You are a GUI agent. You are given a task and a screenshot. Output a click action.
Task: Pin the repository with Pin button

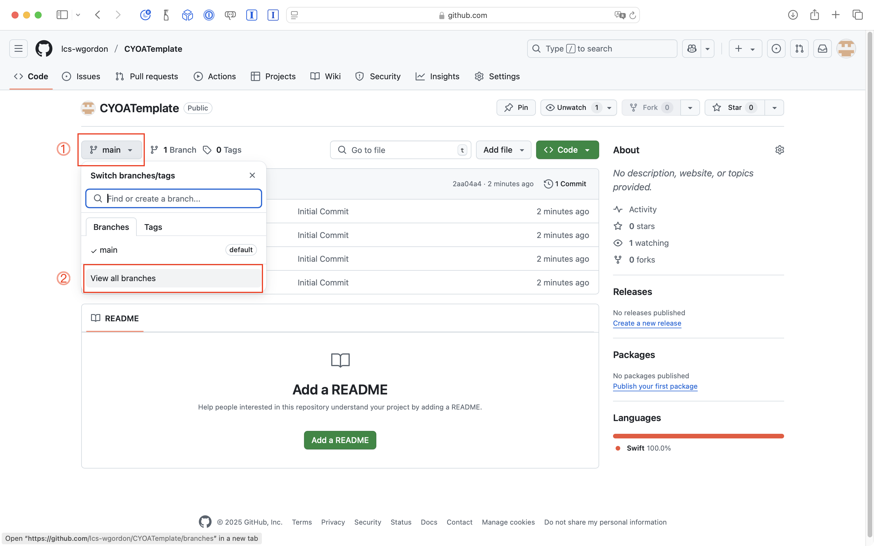point(516,108)
